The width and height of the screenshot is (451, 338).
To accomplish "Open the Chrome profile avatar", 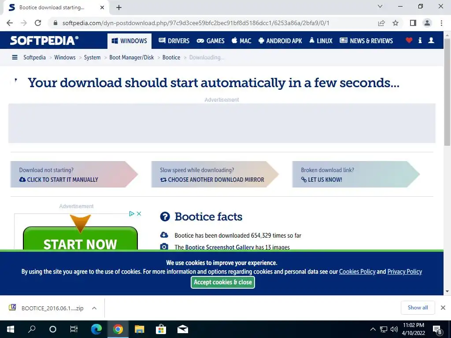I will tap(427, 23).
